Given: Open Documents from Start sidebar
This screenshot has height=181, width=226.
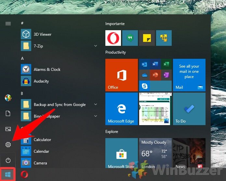Looking at the screenshot, I should [8, 113].
